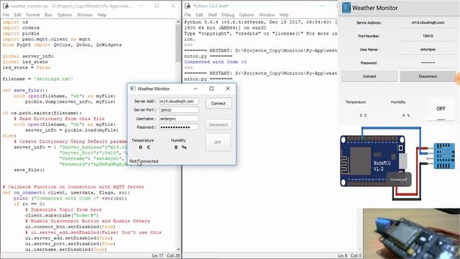Click 'Ln: 17 Col: 28' editor status bar
This screenshot has height=259, width=460.
tap(166, 256)
